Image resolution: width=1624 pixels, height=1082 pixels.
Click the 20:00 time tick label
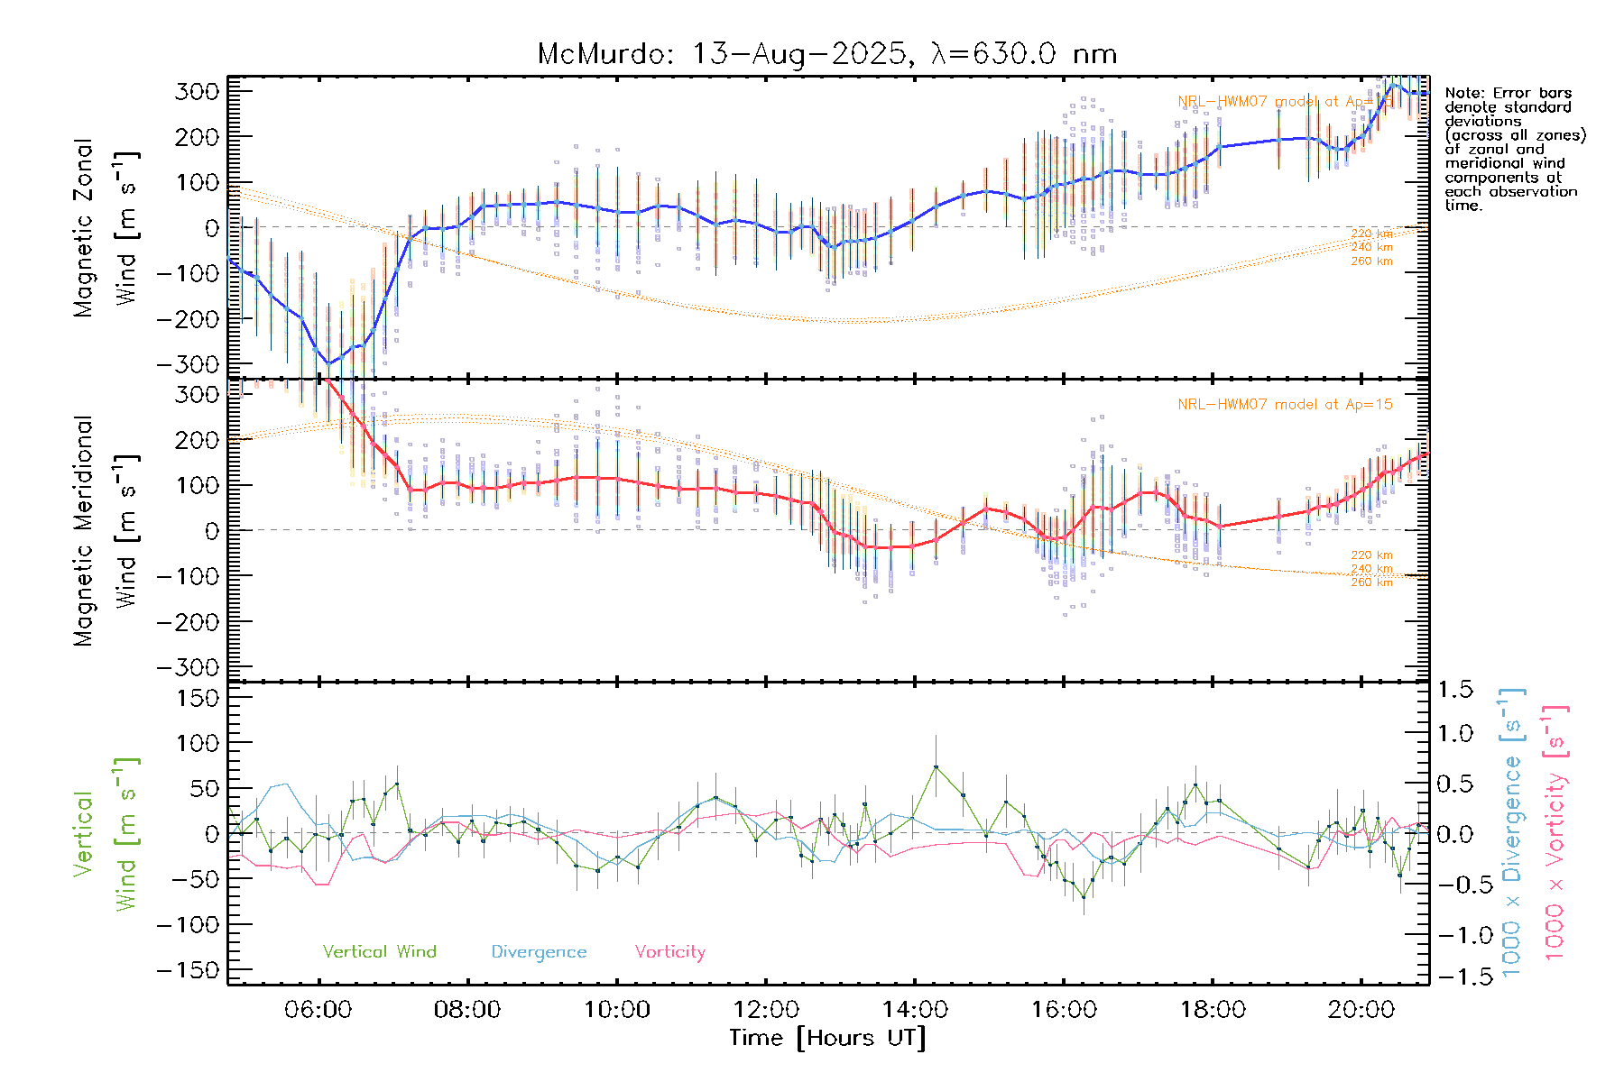[1361, 1010]
